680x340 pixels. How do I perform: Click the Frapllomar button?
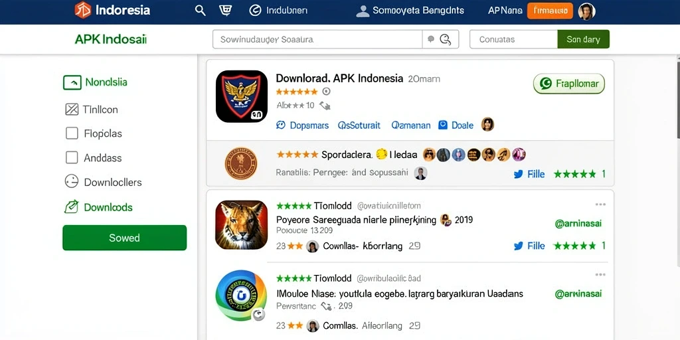point(569,84)
